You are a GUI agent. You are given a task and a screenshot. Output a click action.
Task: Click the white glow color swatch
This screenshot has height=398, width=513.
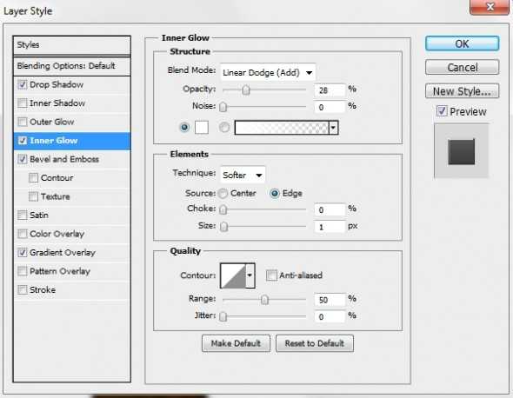click(x=202, y=127)
